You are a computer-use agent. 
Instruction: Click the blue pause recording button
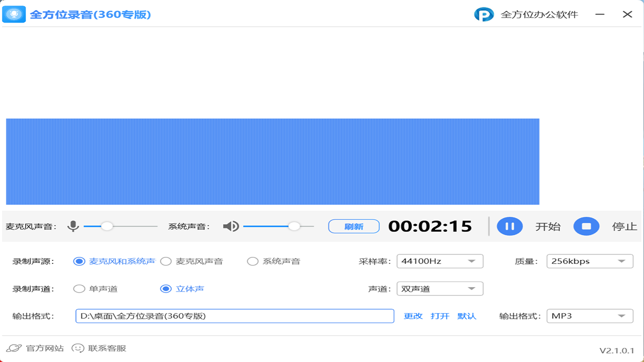[x=510, y=226]
